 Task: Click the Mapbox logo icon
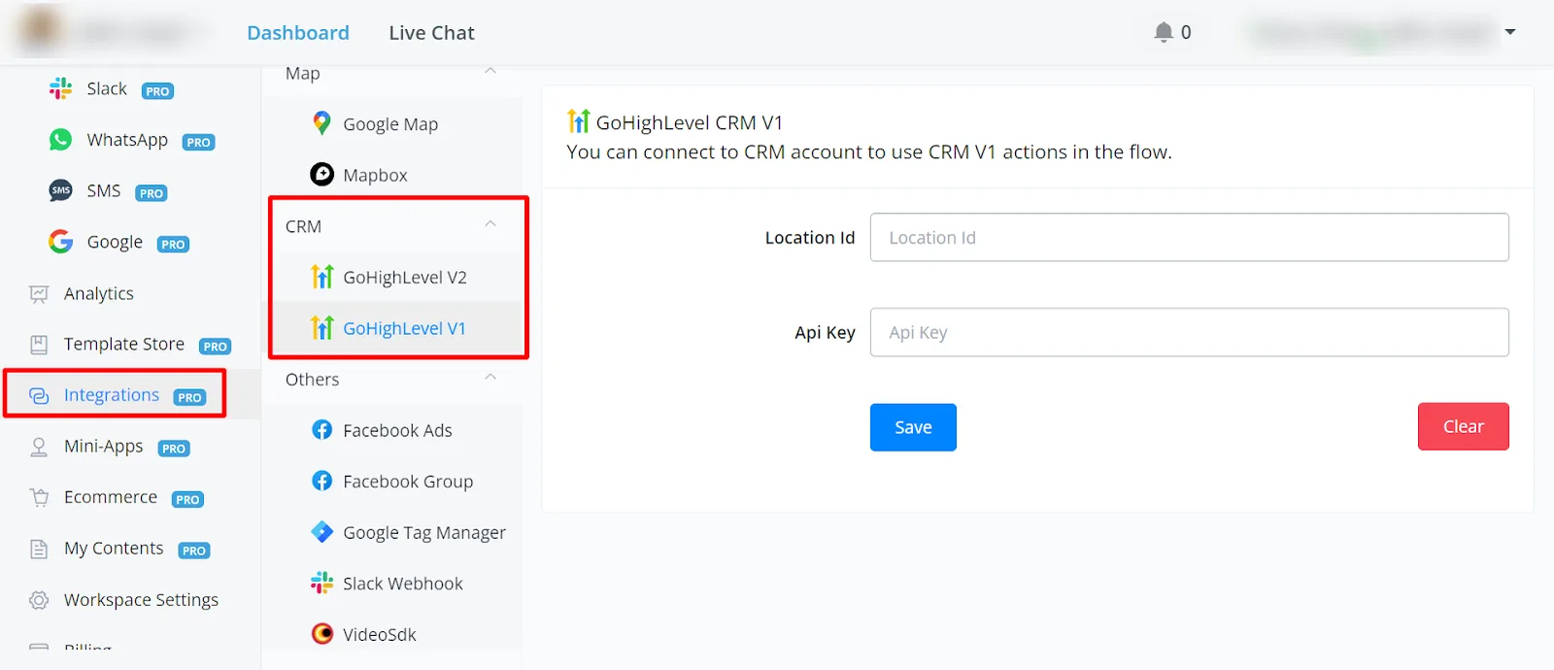tap(321, 174)
